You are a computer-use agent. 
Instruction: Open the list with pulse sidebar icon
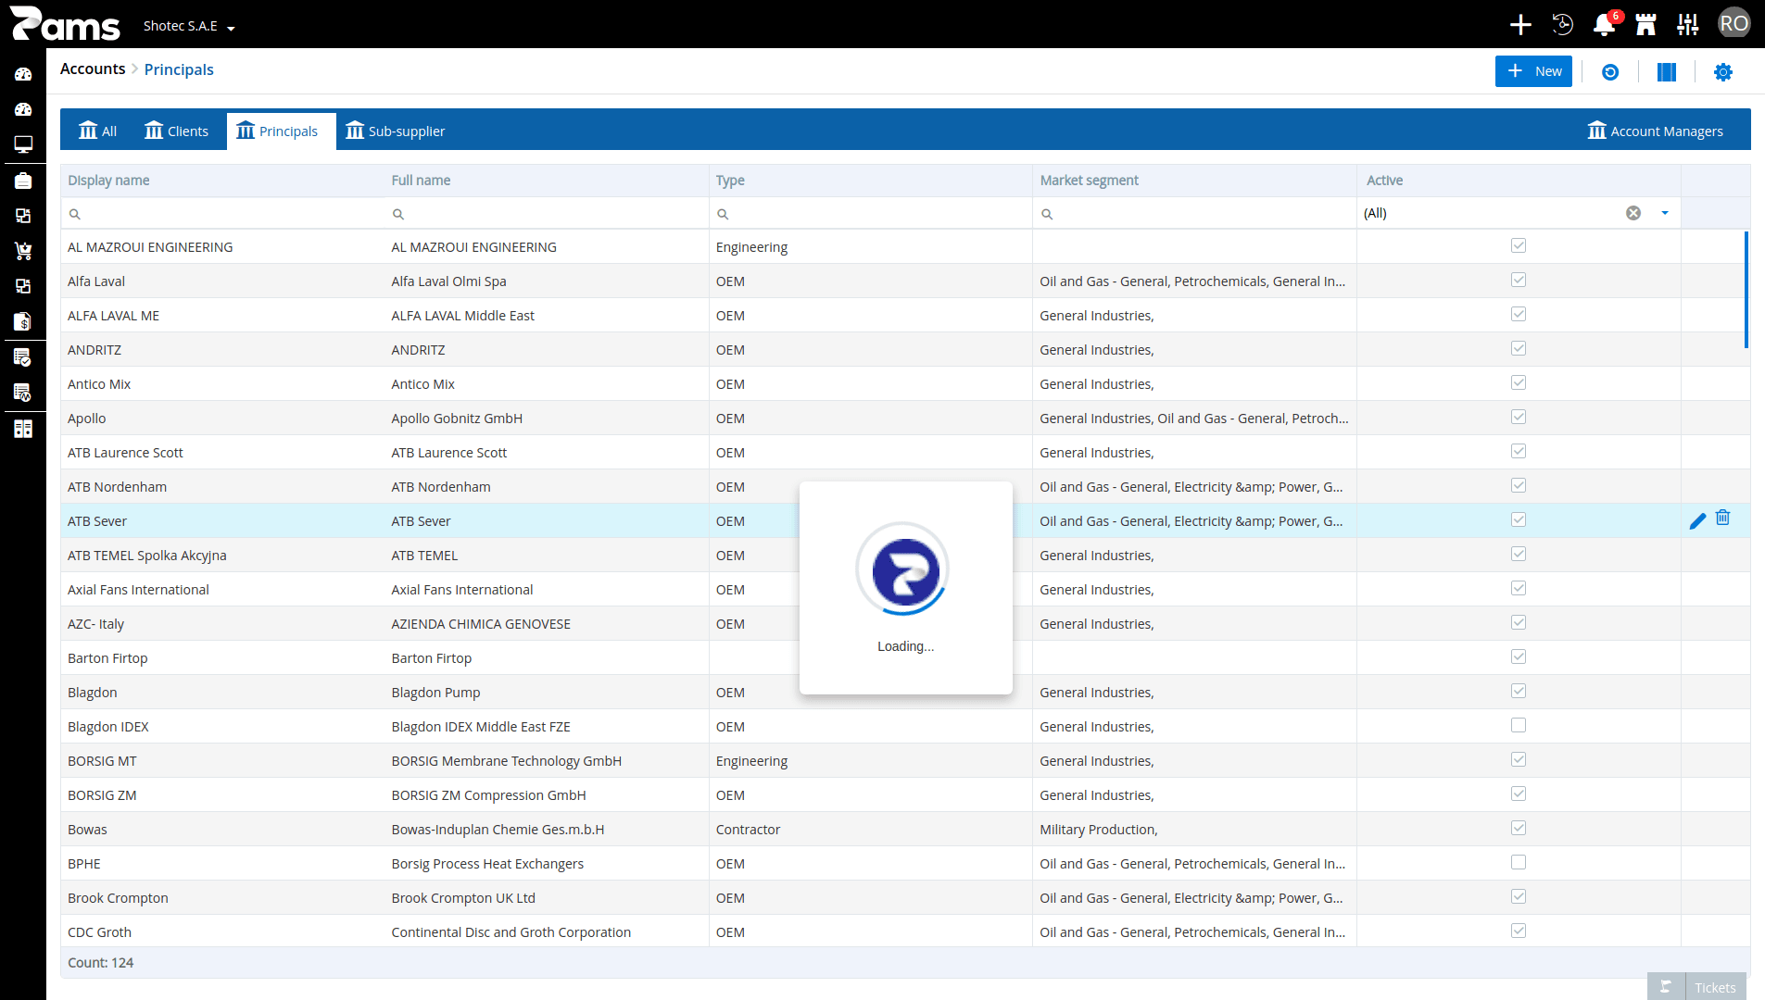point(23,393)
